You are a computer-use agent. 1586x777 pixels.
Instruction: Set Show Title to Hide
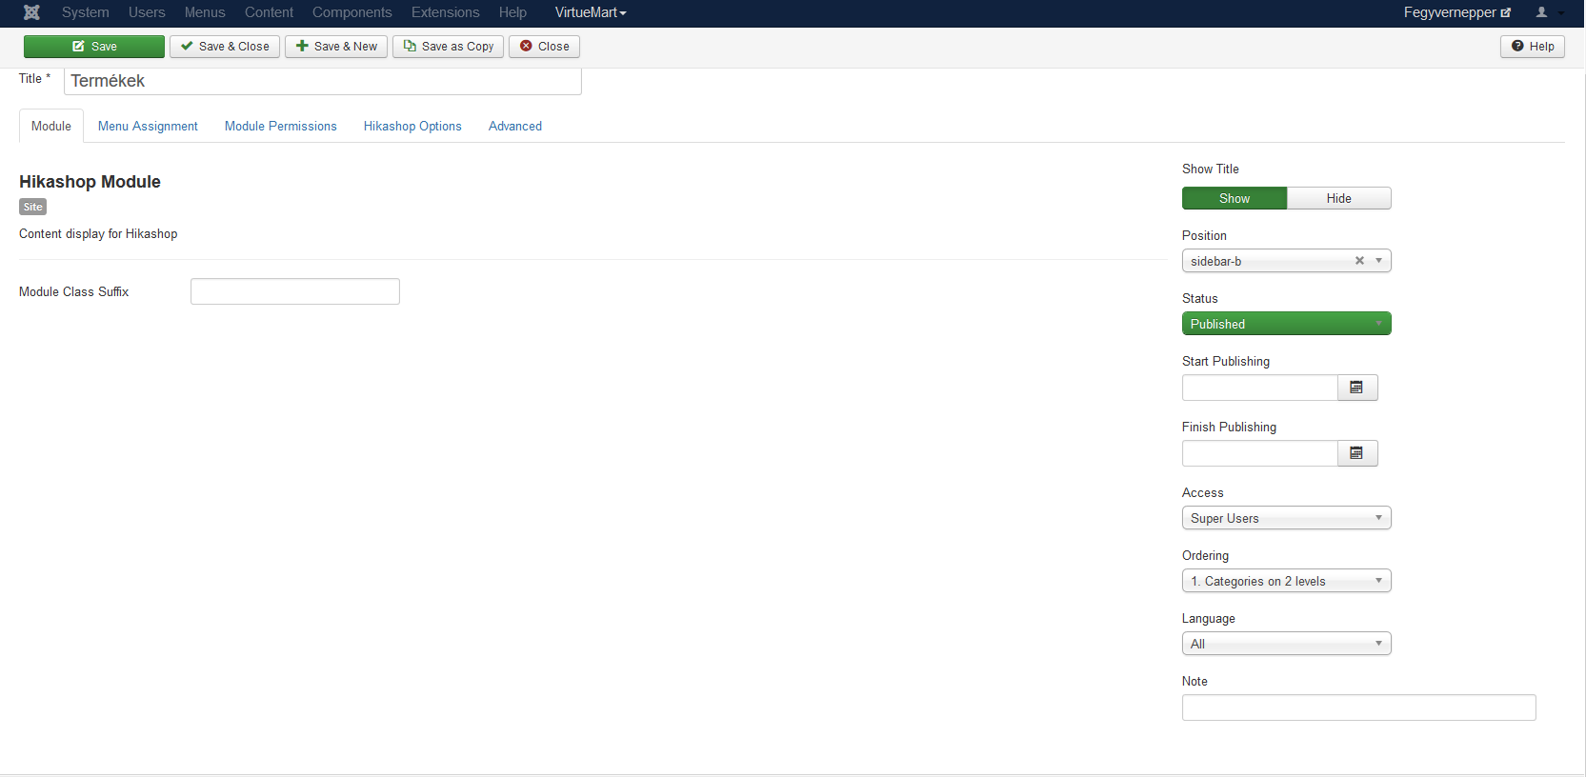click(x=1339, y=198)
